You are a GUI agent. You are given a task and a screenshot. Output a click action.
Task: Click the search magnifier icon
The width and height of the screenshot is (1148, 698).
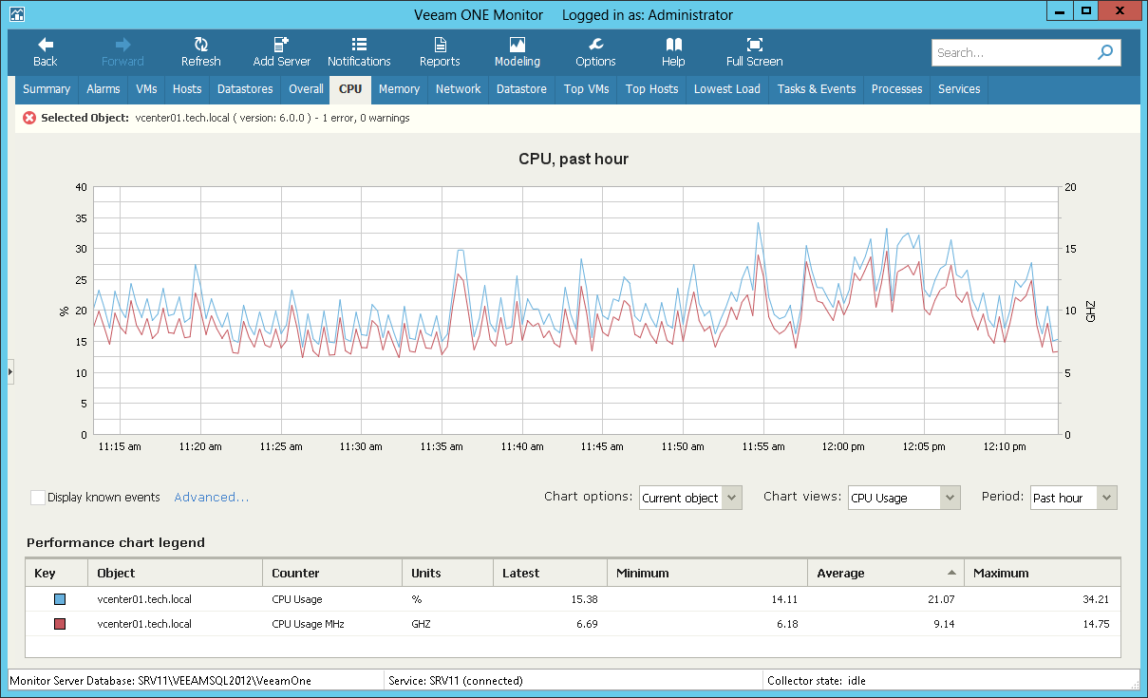[1105, 53]
